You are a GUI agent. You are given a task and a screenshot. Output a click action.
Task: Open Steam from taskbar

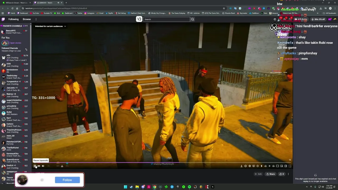(x=131, y=187)
